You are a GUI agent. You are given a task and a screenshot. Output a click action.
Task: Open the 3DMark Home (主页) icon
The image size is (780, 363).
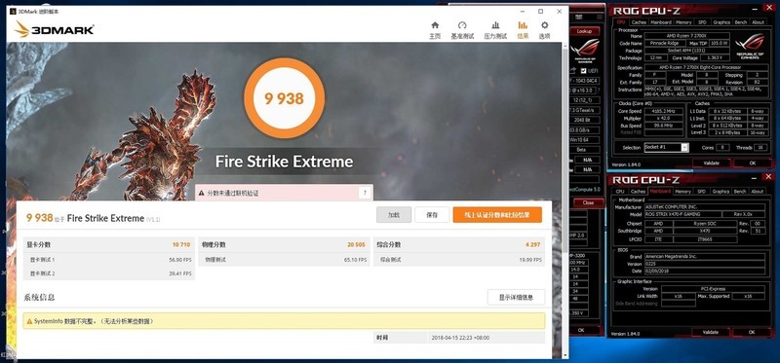pyautogui.click(x=435, y=26)
